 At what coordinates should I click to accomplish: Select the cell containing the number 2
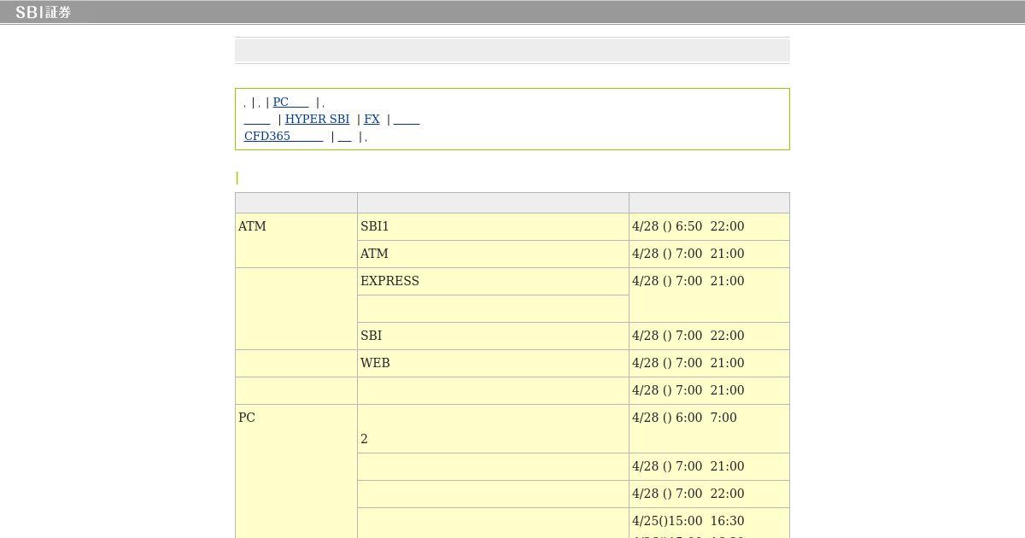coord(493,429)
